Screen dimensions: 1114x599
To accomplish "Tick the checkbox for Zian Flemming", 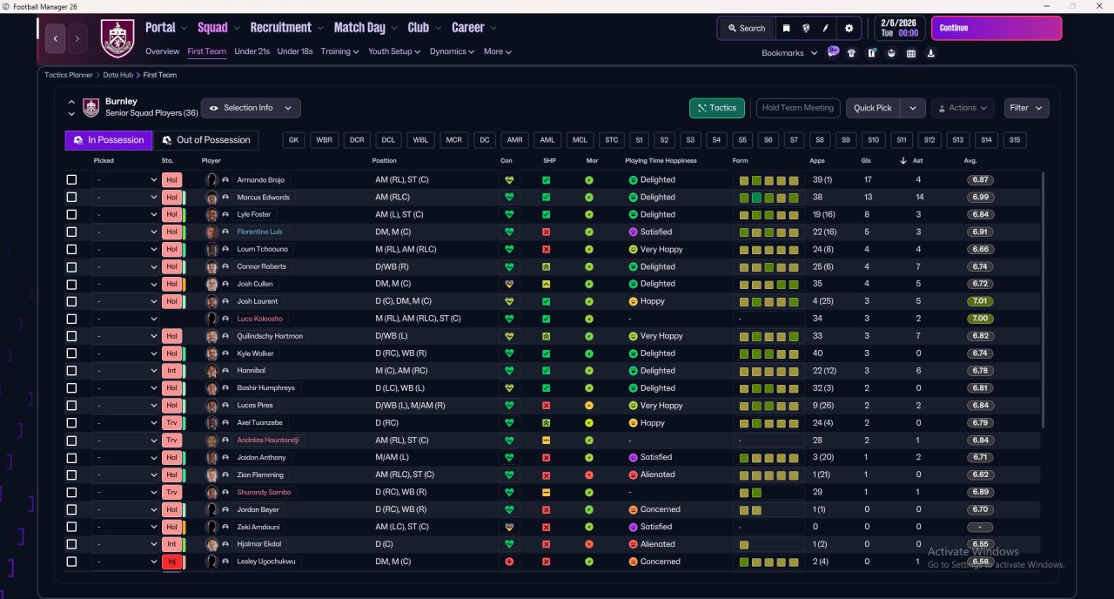I will tap(71, 475).
